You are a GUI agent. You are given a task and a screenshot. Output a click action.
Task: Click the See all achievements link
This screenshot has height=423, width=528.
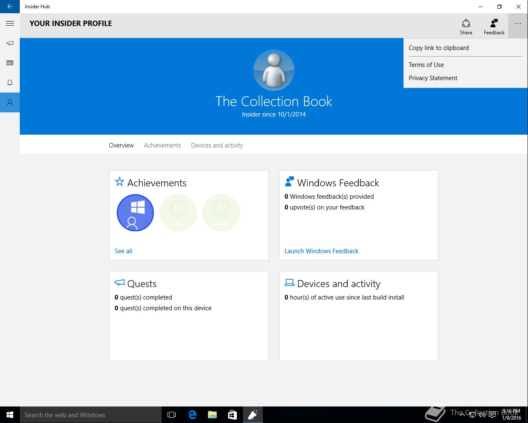point(123,251)
